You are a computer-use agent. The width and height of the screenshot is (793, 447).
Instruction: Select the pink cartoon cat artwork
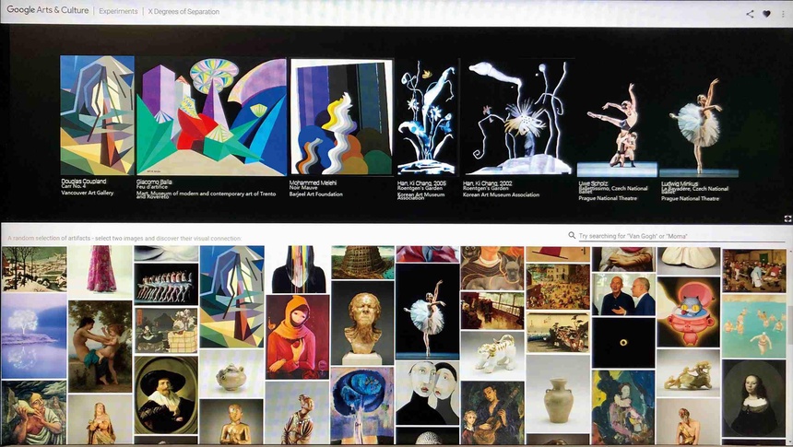(x=688, y=312)
